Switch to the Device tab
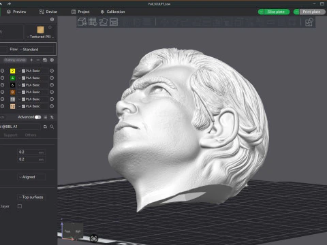 pos(48,12)
